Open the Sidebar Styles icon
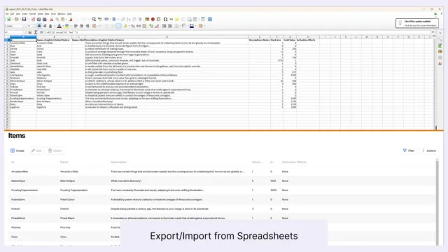Viewport: 448px width, 252px height. [440, 45]
